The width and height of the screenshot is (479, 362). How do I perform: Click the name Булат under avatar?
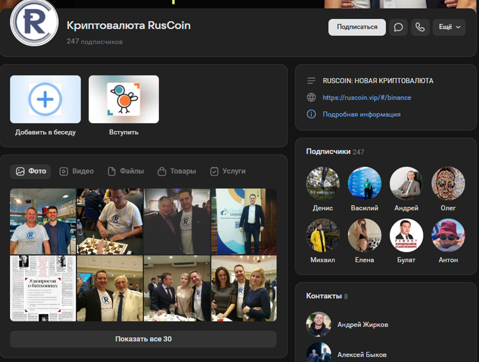click(x=406, y=260)
